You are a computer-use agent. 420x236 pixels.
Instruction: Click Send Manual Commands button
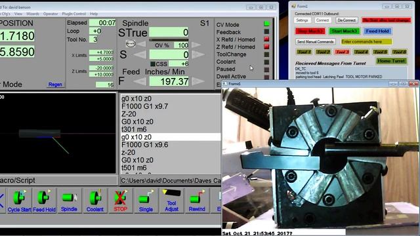[315, 42]
